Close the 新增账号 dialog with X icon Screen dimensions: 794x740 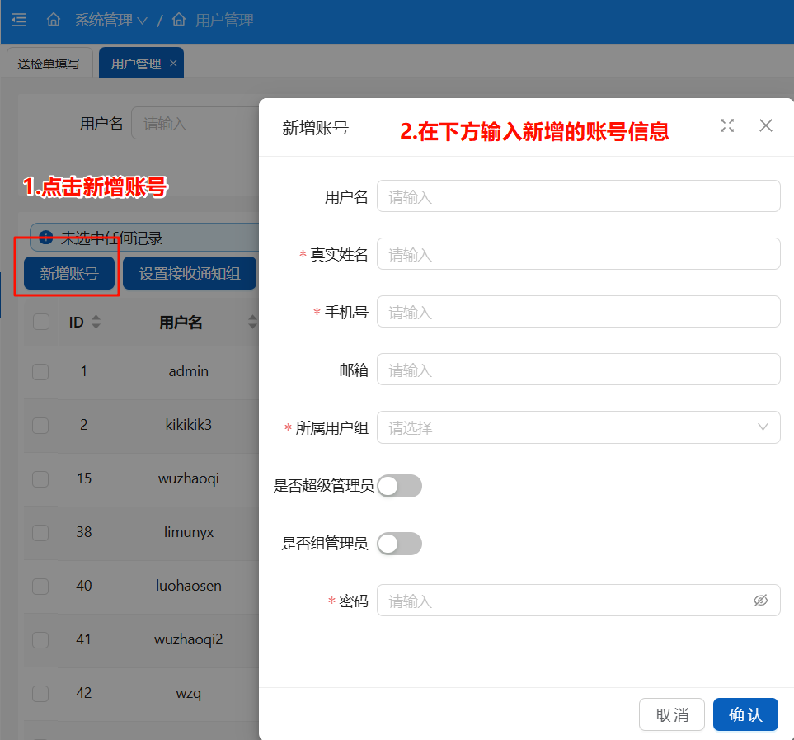[x=766, y=125]
